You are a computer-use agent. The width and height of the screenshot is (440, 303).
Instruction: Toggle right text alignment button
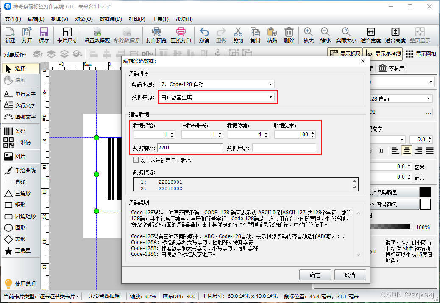tap(418, 151)
